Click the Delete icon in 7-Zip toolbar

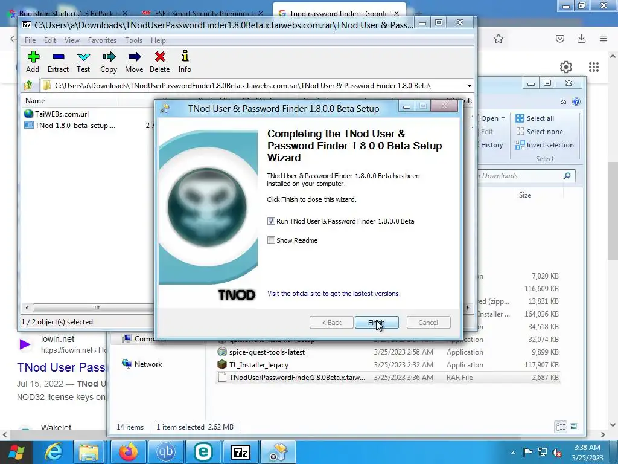point(159,62)
